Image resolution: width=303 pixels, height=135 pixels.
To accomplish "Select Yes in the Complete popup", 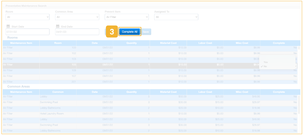I will click(266, 62).
